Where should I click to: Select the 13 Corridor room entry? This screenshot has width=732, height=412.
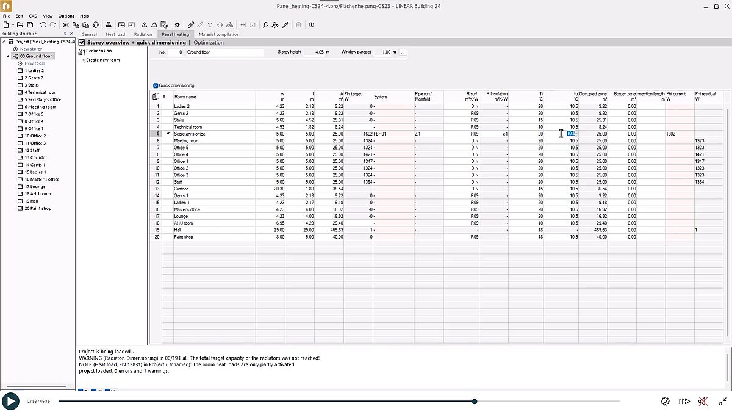coord(35,157)
